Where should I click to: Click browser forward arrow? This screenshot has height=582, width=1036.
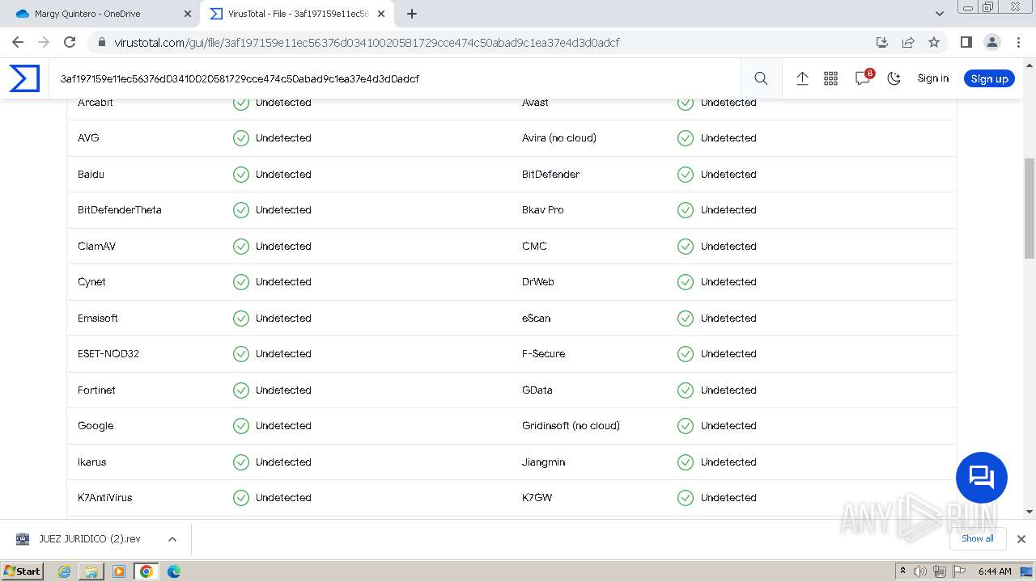44,42
